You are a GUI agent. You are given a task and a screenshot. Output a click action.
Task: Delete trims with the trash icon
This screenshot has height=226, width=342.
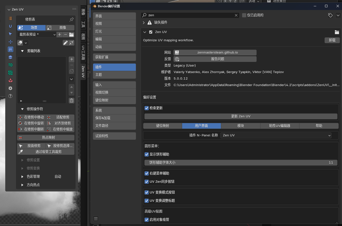(x=72, y=101)
